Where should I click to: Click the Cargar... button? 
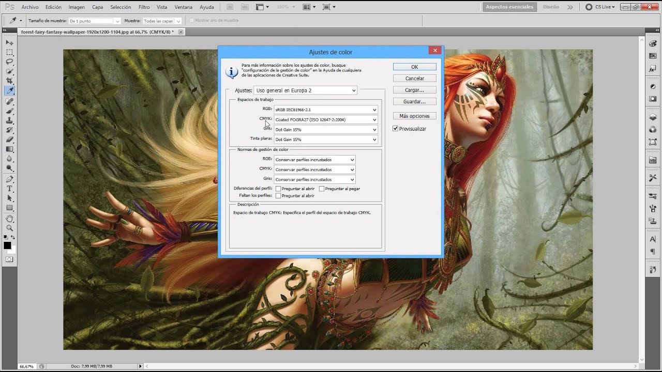[x=414, y=90]
